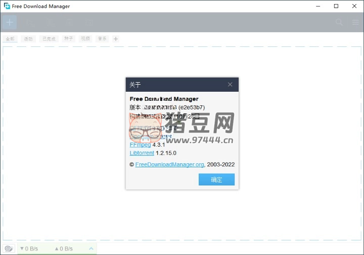364x255 pixels.
Task: Click the plus icon to add tag filter
Action: [116, 39]
